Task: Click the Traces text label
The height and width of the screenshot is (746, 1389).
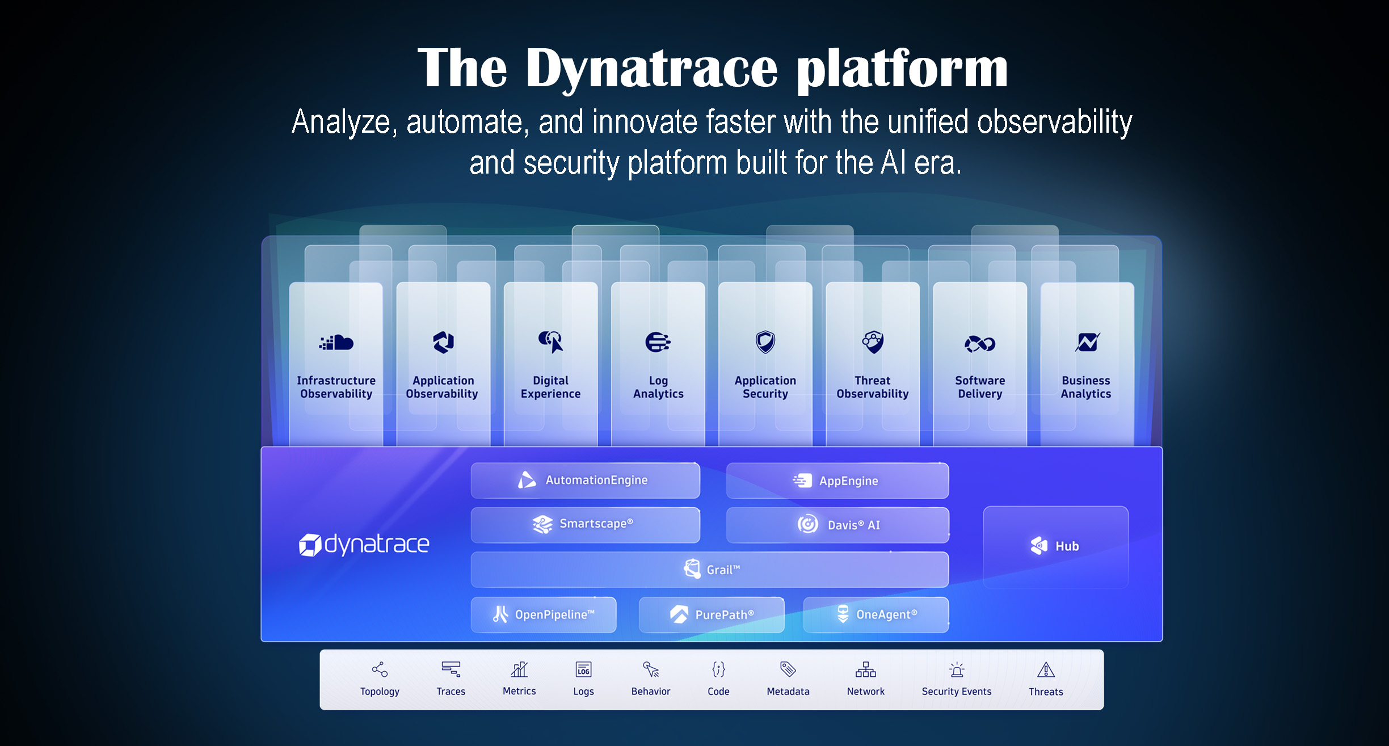Action: pos(451,692)
